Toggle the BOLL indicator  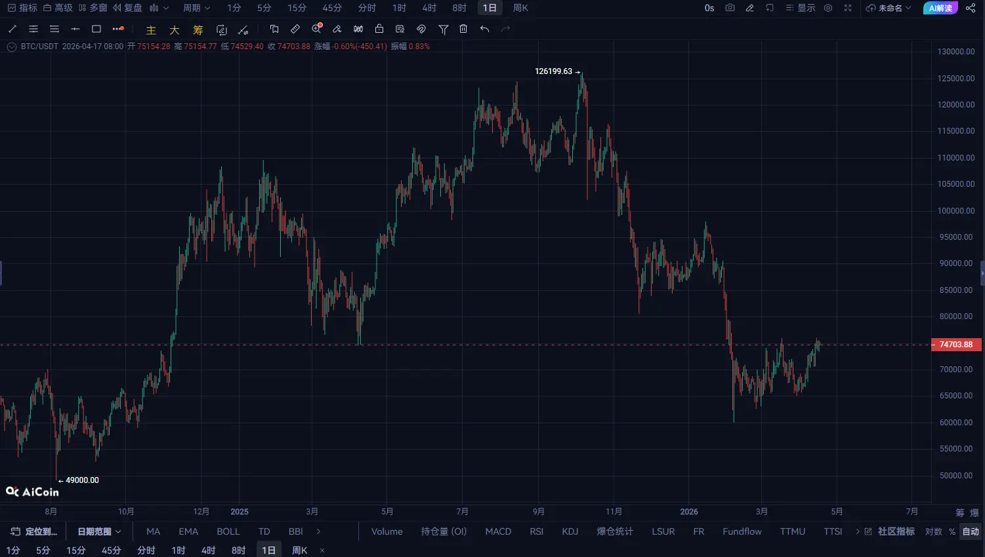point(228,531)
